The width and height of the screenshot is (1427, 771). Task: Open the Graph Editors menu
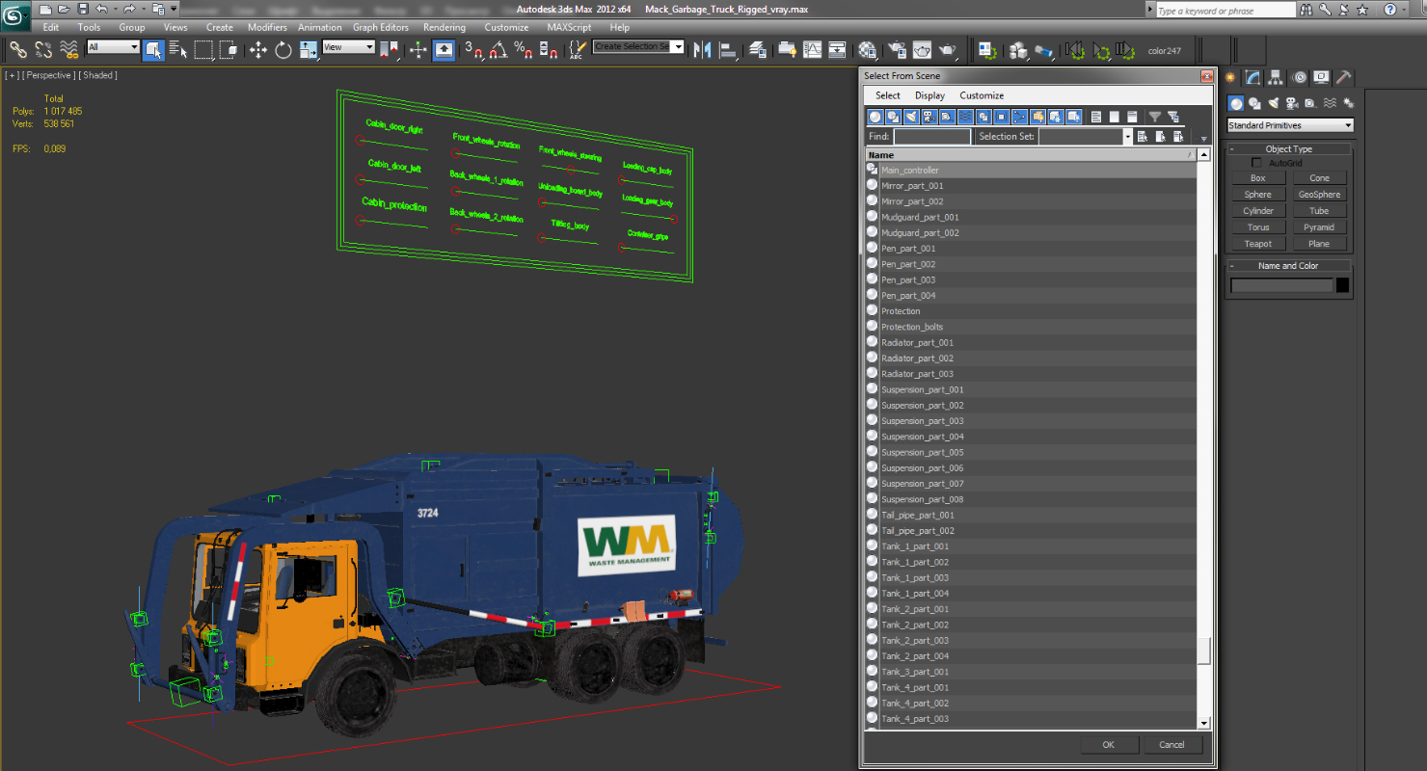(x=380, y=27)
